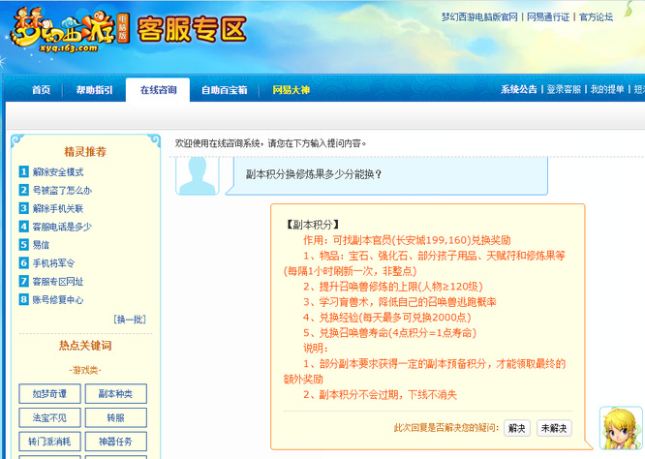645x459 pixels.
Task: Select recommendation 易信
Action: click(41, 245)
